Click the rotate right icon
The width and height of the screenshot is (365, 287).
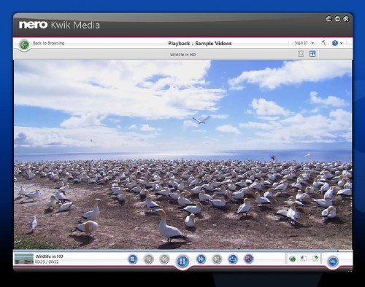pos(315,259)
